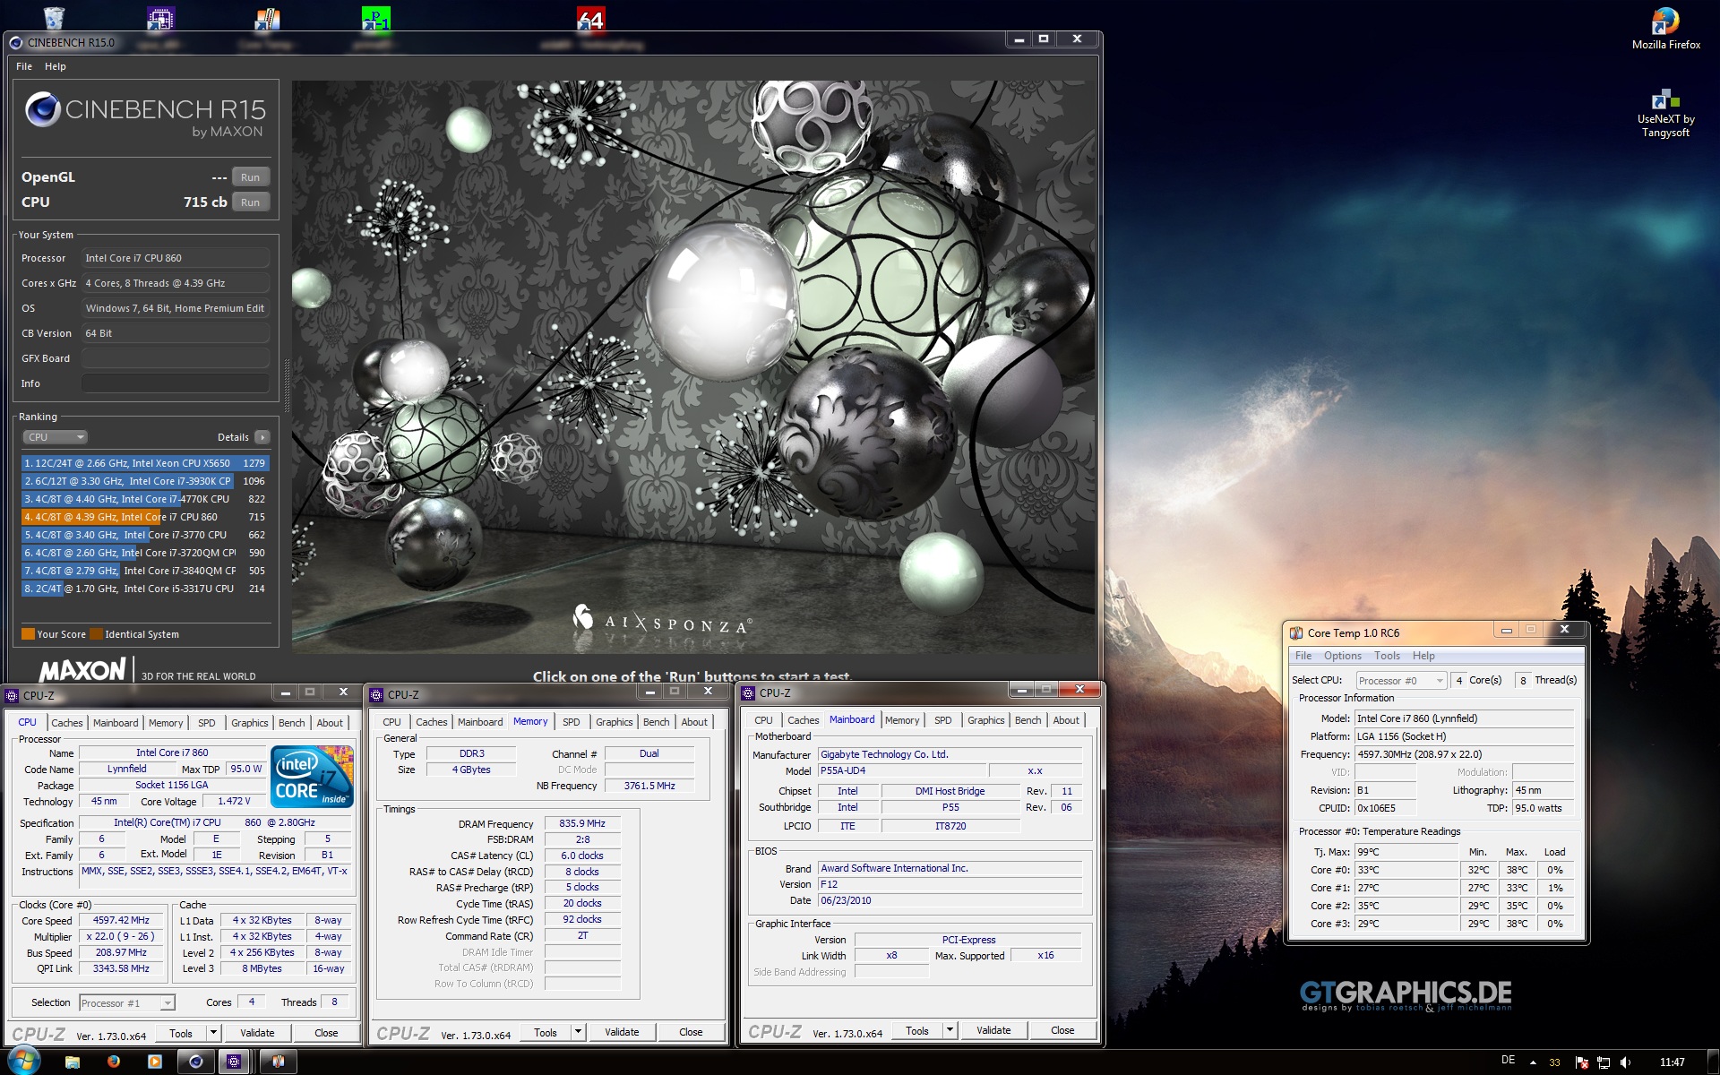Run the CPU benchmark
1720x1075 pixels.
251,202
